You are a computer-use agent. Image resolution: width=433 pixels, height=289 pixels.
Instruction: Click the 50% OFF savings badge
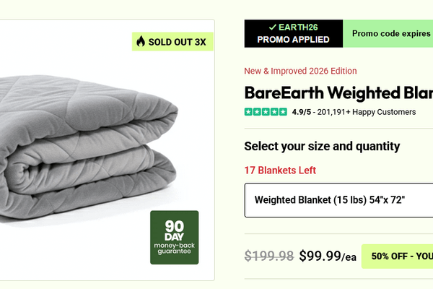point(397,256)
